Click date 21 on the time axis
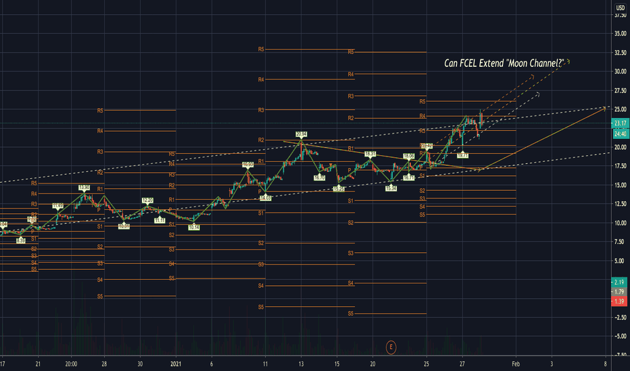Image resolution: width=630 pixels, height=371 pixels. [38, 364]
